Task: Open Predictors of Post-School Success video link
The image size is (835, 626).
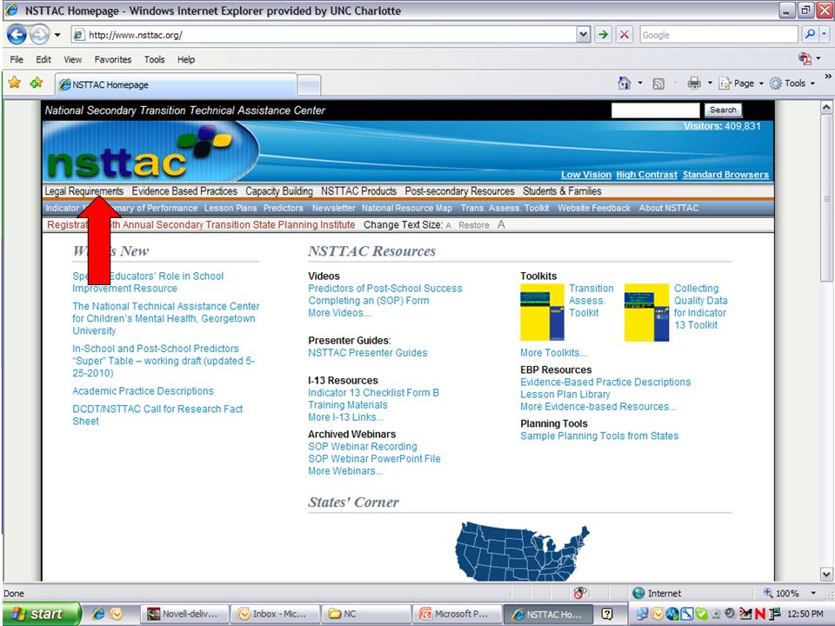Action: 385,289
